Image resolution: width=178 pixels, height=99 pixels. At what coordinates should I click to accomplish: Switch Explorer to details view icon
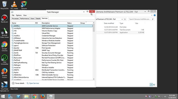[x=151, y=85]
